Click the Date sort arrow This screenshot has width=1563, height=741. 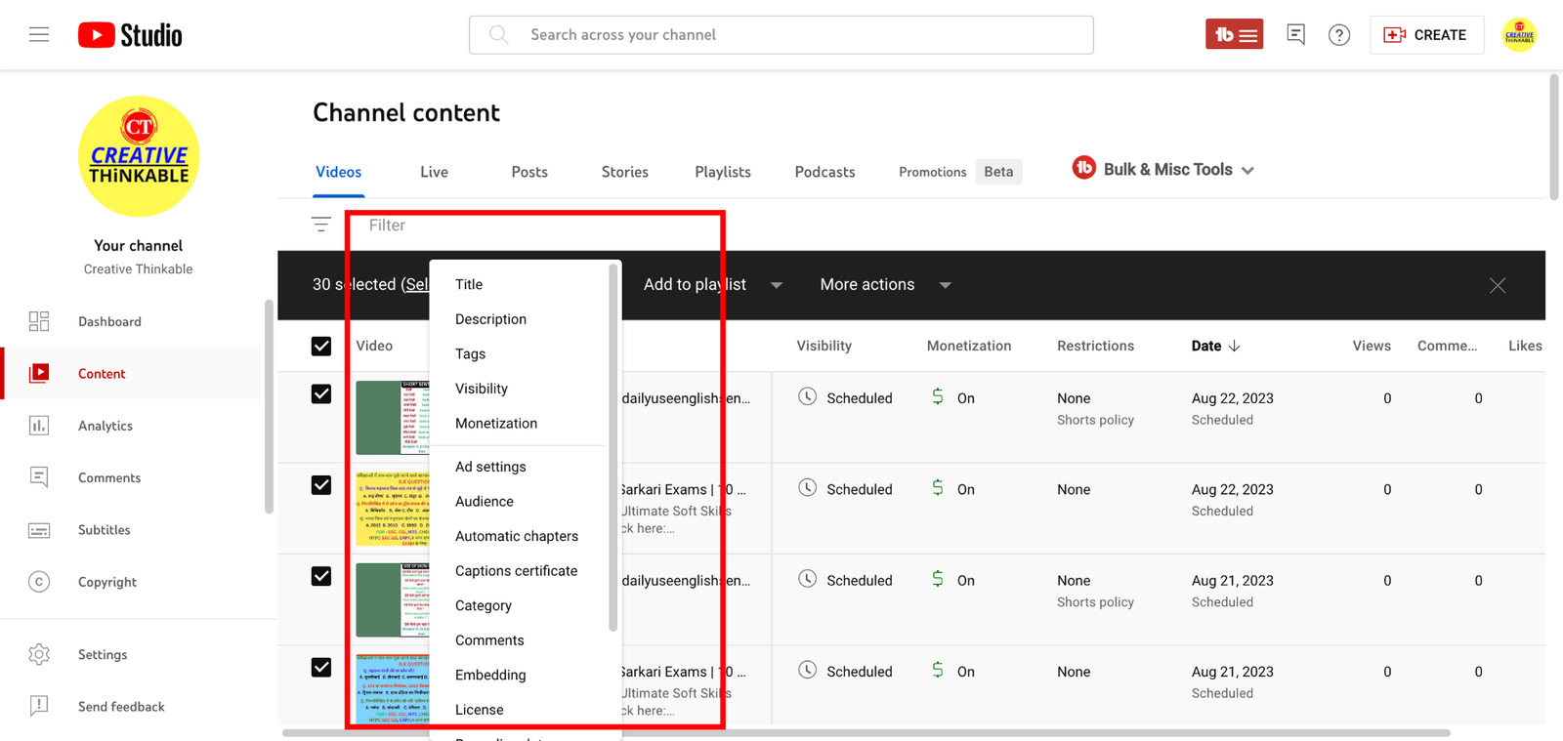[1235, 346]
